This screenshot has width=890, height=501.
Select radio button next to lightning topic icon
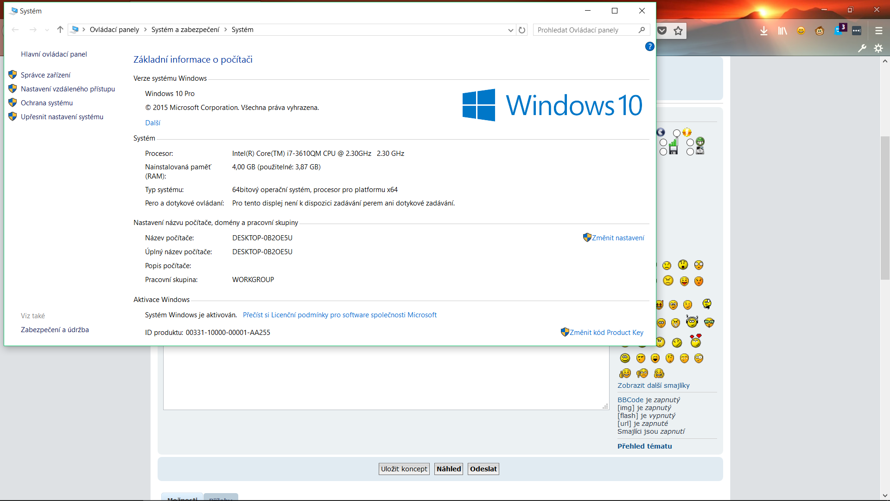[x=677, y=133]
